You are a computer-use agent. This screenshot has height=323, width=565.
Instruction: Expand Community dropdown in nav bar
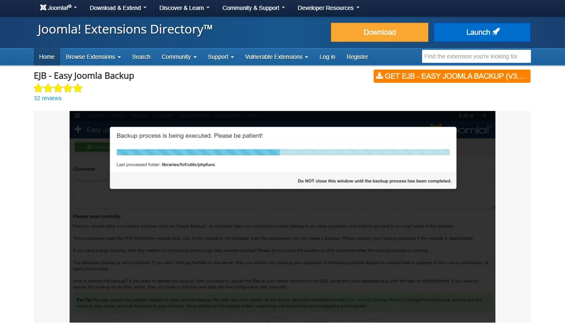179,57
